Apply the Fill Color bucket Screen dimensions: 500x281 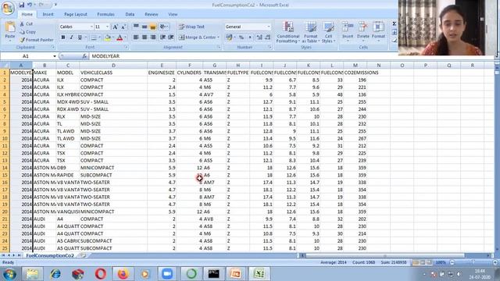point(108,37)
